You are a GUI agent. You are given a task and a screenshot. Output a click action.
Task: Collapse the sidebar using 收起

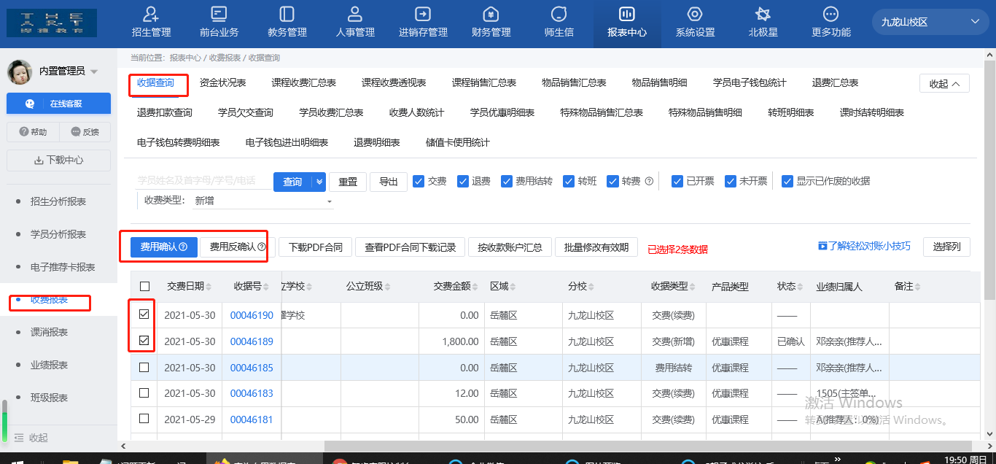coord(31,438)
